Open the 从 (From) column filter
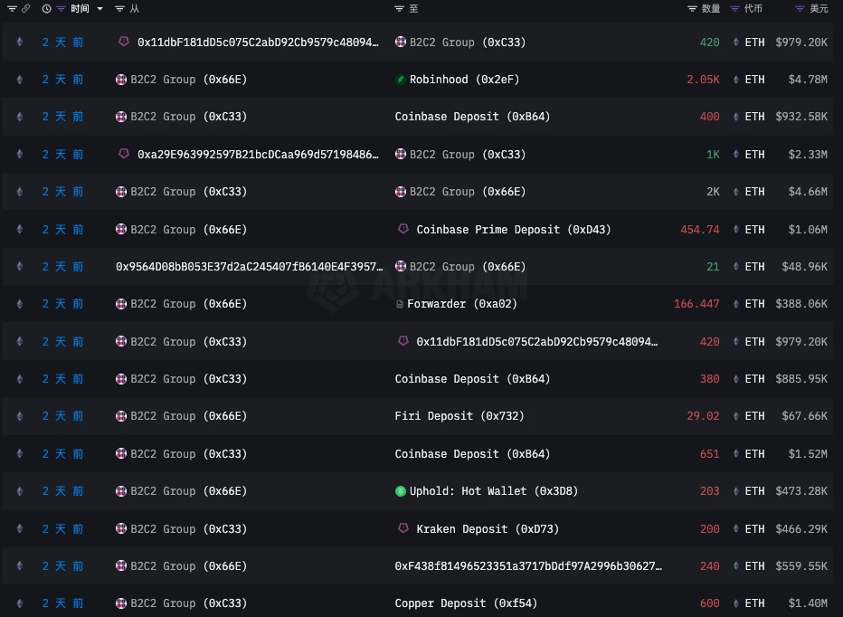Screen dimensions: 843x617 (x=120, y=8)
